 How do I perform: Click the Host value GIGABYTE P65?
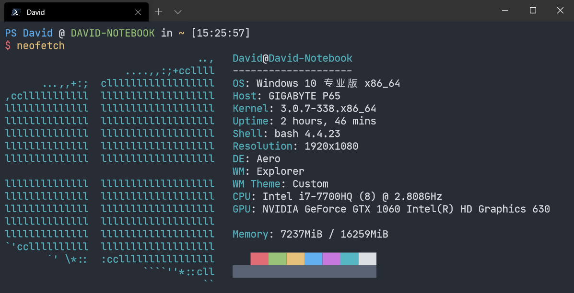pos(304,96)
